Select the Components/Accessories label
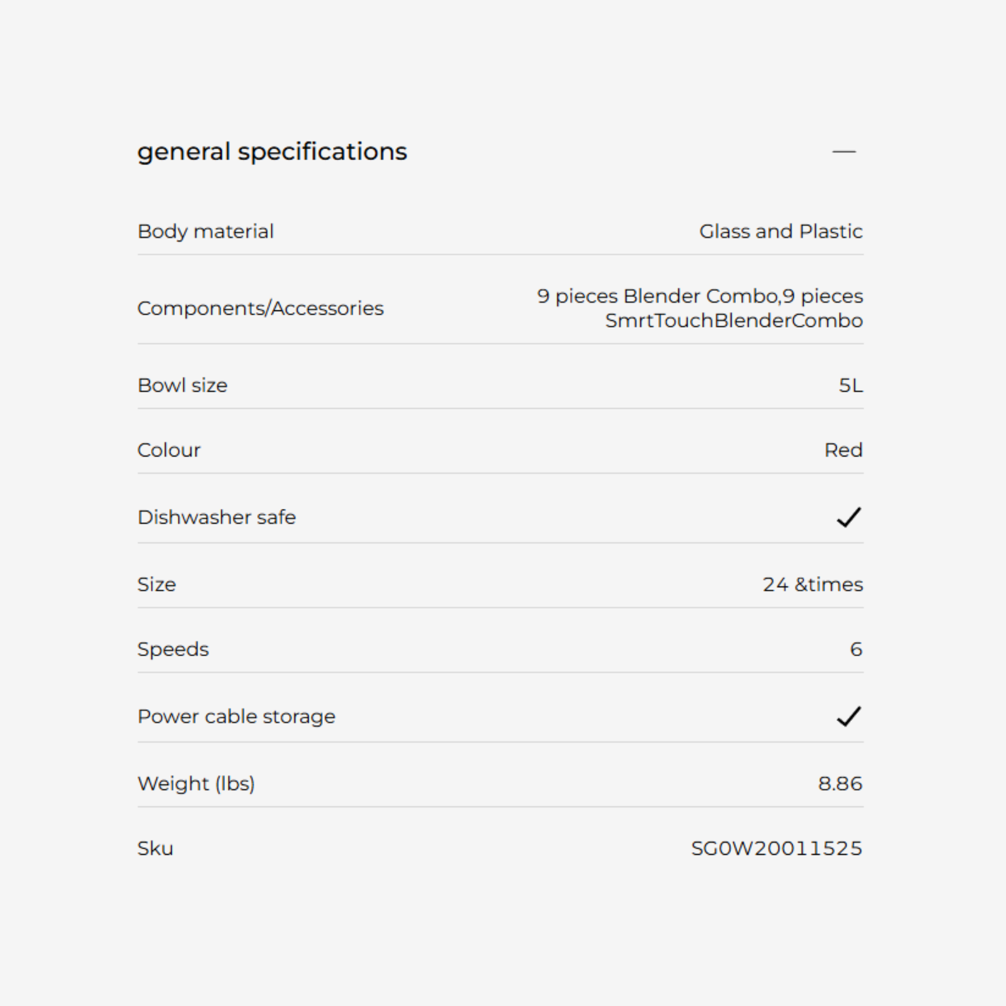Viewport: 1006px width, 1006px height. click(260, 308)
